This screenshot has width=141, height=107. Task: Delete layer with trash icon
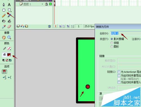tap(49, 26)
